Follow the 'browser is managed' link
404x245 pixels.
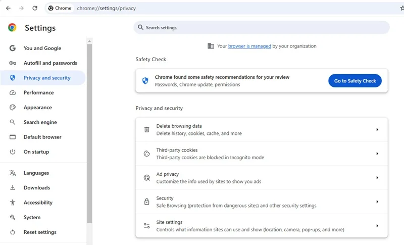[249, 46]
